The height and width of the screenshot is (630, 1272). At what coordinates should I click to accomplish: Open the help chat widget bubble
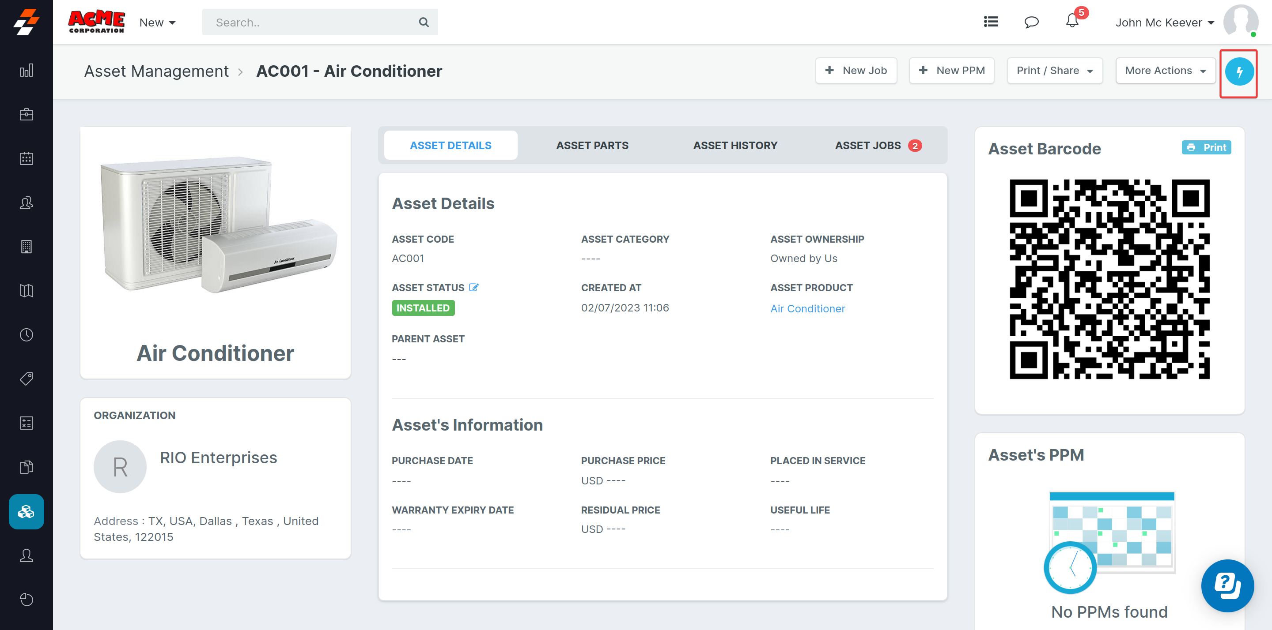point(1227,585)
